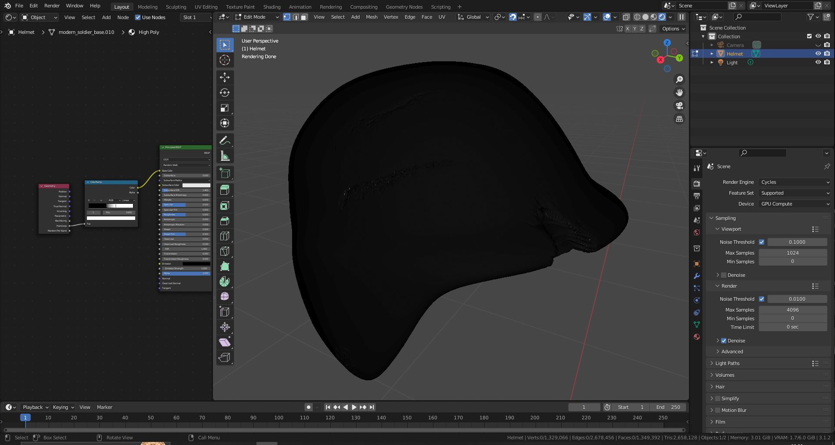835x445 pixels.
Task: Enable Denoise under the Render sampling section
Action: click(x=724, y=340)
